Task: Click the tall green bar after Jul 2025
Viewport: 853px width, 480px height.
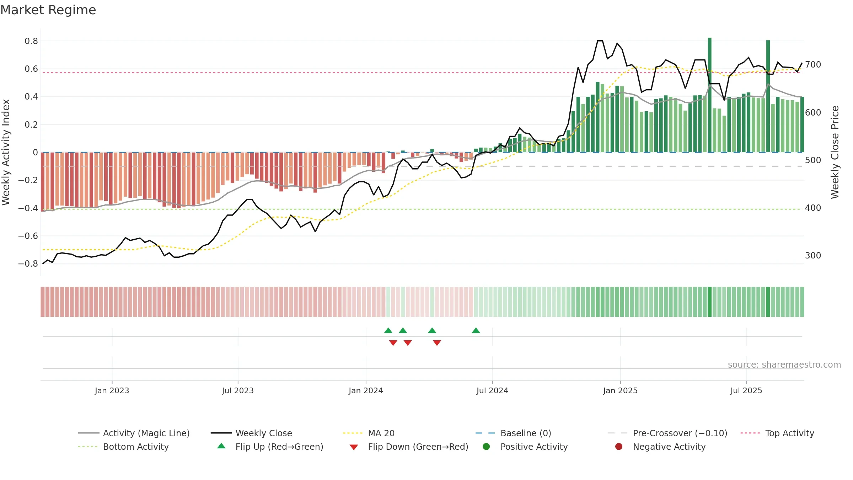Action: coord(768,96)
